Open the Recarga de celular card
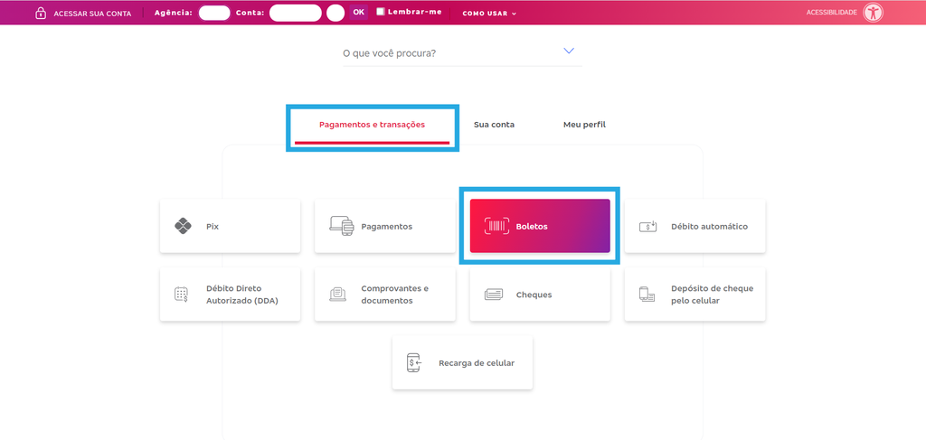This screenshot has height=440, width=926. (462, 362)
